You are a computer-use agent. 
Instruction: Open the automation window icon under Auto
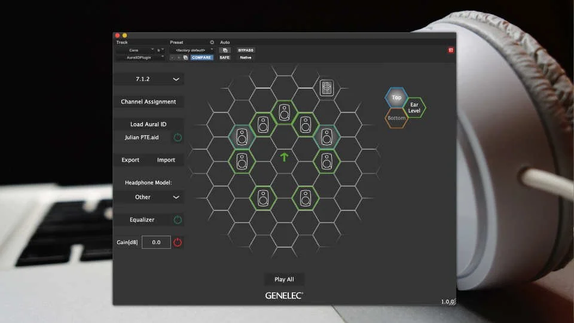click(225, 50)
